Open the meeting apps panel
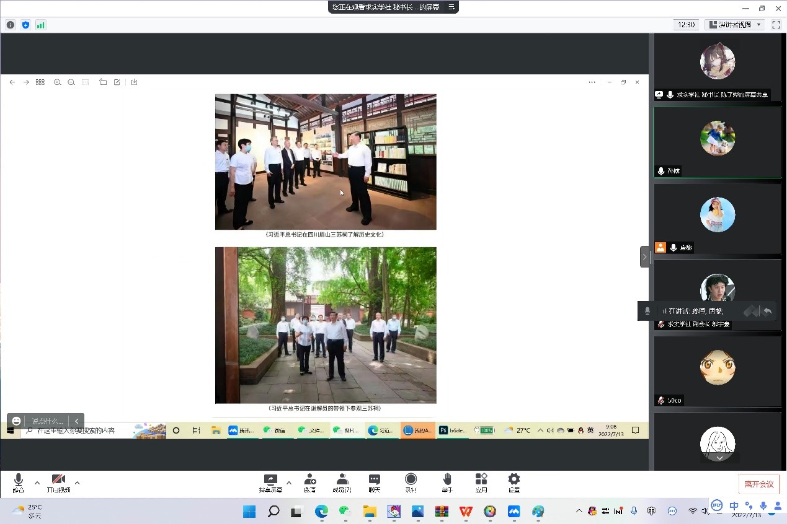 [481, 483]
